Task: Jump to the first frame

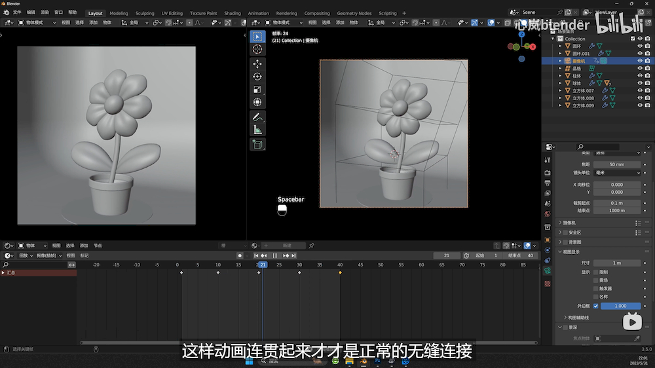Action: 255,255
